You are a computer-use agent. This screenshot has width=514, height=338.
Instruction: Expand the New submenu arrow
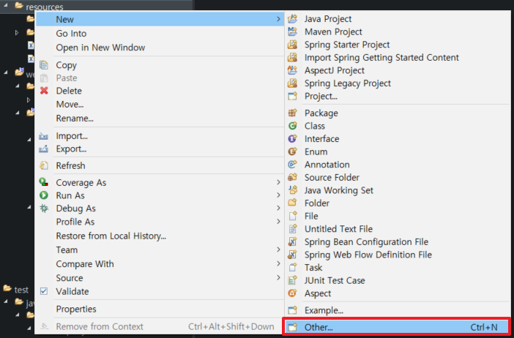[x=278, y=19]
